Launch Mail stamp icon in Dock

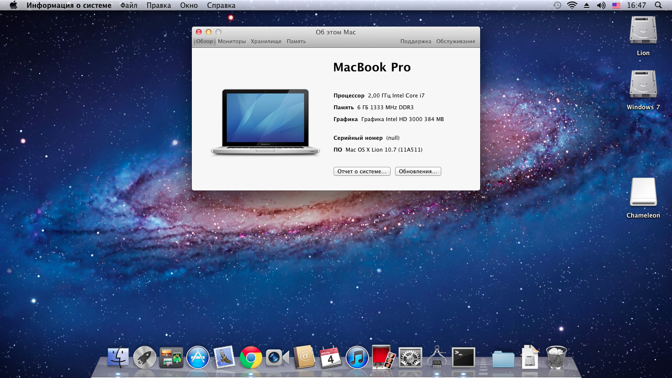[x=224, y=358]
